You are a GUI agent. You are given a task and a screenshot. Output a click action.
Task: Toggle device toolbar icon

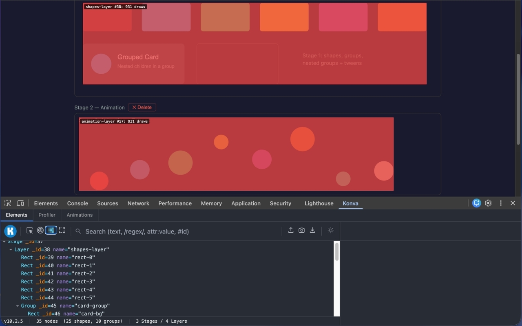[x=20, y=203]
